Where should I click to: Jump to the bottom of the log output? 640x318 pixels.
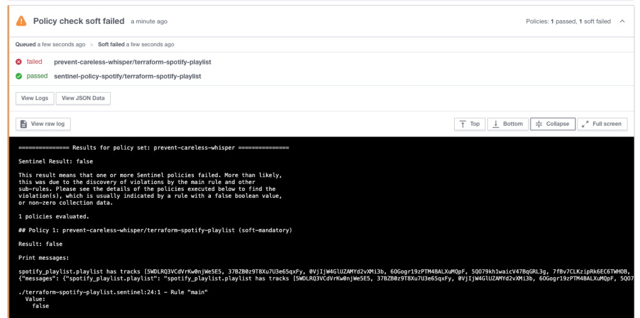(x=507, y=124)
